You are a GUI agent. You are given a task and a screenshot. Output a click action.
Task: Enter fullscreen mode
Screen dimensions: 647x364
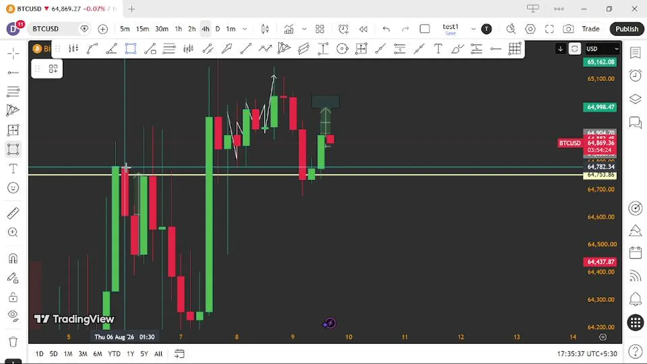(x=549, y=29)
